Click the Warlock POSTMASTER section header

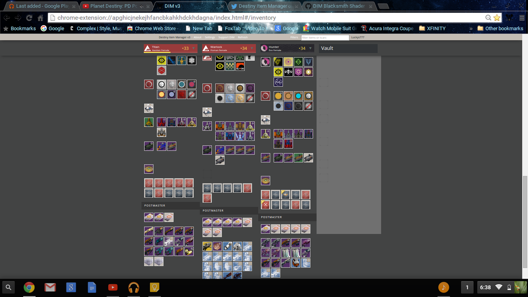tap(229, 211)
